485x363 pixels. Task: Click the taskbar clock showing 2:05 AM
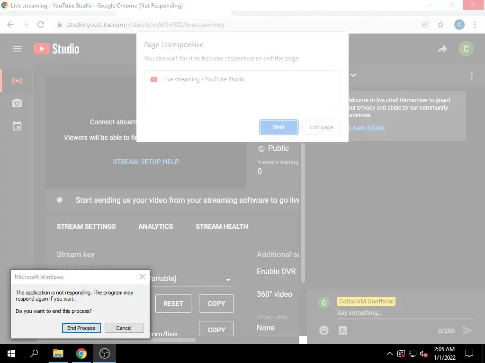point(444,354)
